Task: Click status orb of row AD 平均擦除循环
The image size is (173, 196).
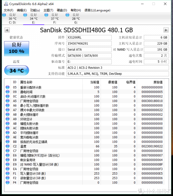Action: point(7,133)
